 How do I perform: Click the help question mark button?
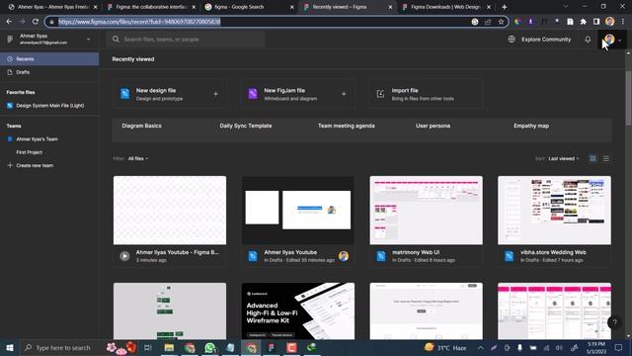[614, 322]
